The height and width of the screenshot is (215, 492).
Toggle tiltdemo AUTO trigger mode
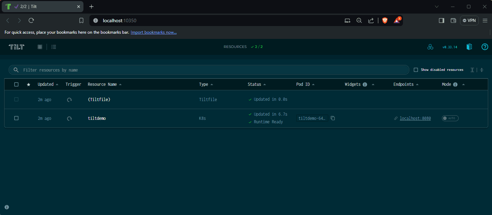pyautogui.click(x=450, y=118)
